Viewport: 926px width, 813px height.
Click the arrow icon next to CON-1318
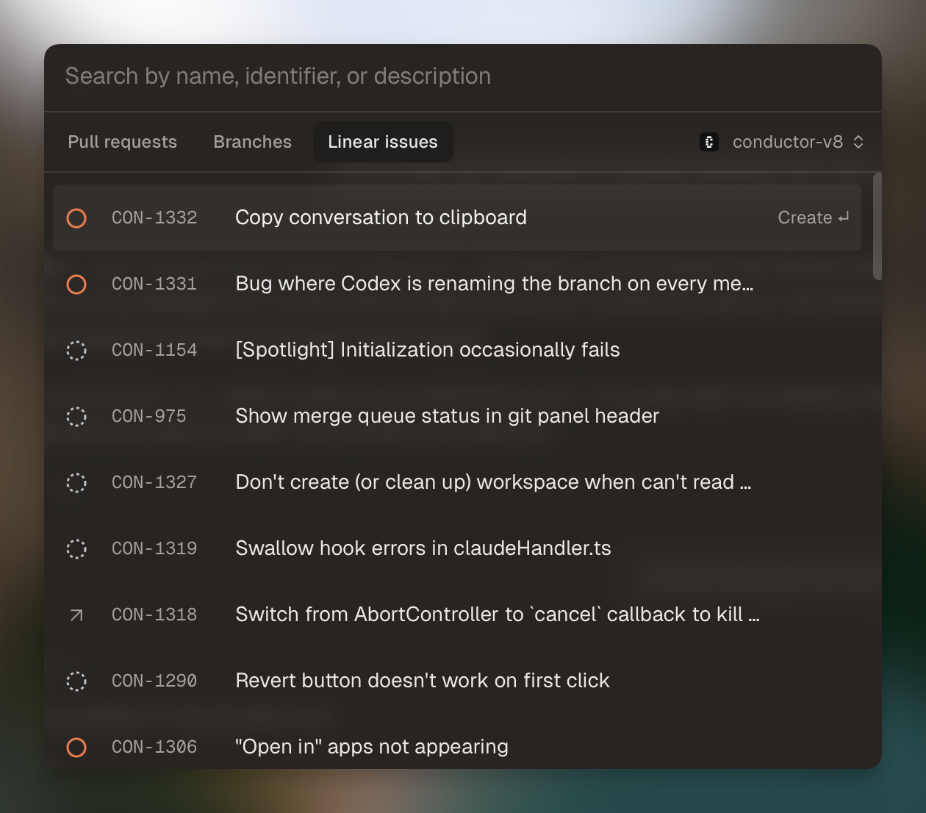(x=76, y=615)
